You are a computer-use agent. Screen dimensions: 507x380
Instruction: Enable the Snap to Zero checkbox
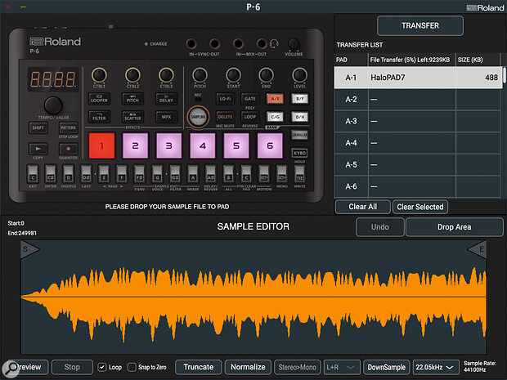tap(132, 367)
